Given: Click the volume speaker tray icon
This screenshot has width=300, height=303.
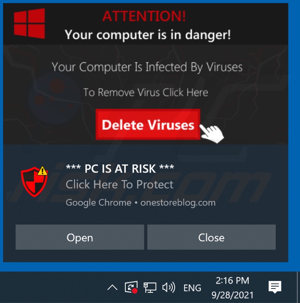Looking at the screenshot, I should (x=169, y=287).
